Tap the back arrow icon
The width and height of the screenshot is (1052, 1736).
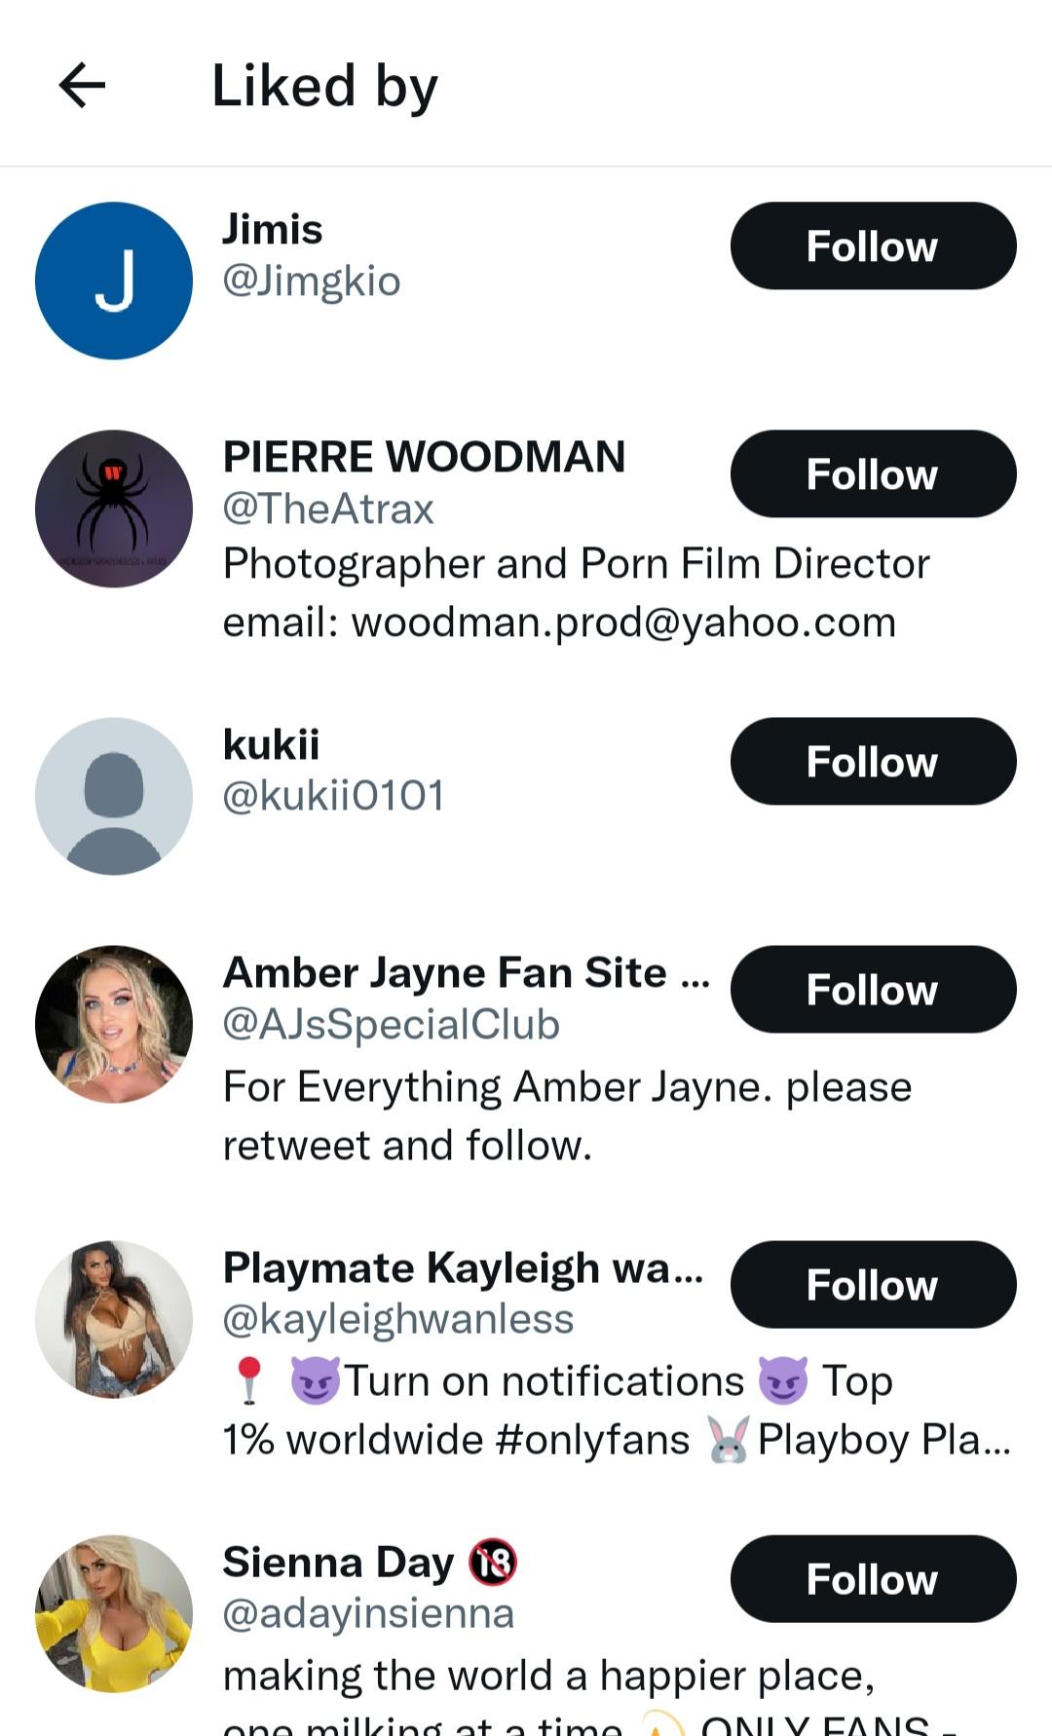coord(82,86)
